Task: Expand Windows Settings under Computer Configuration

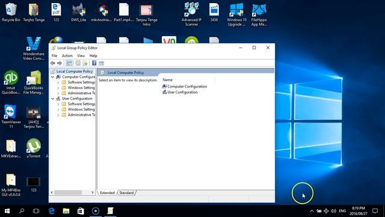Action: 58,88
